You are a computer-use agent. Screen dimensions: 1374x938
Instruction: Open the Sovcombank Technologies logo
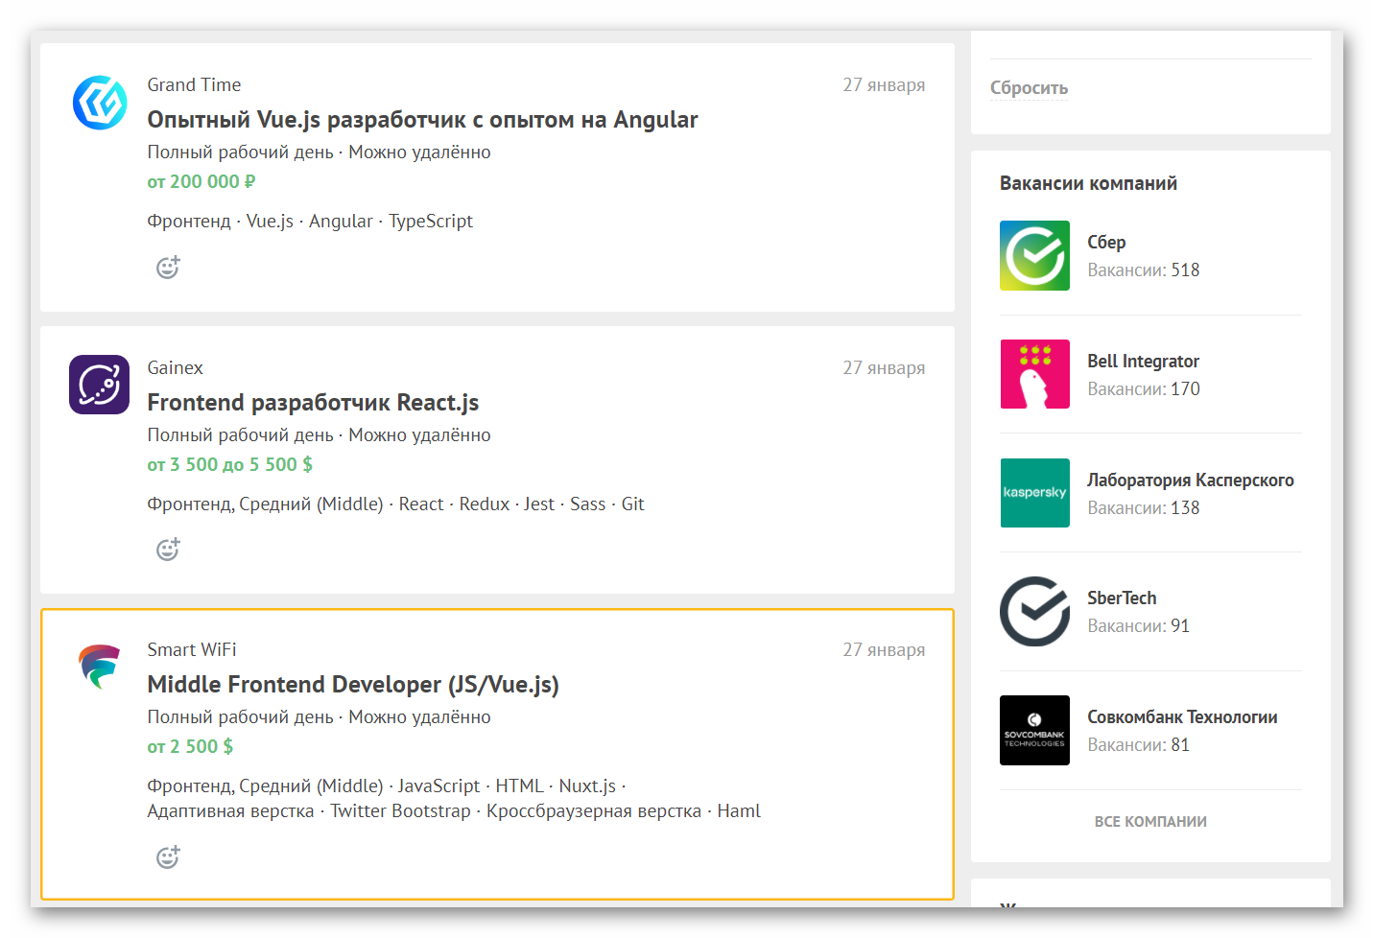[x=1034, y=730]
